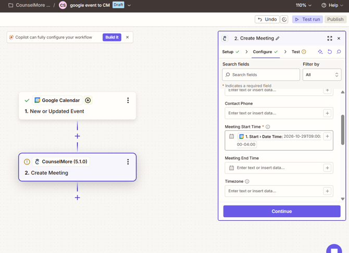Switch to the Configure tab

[265, 52]
